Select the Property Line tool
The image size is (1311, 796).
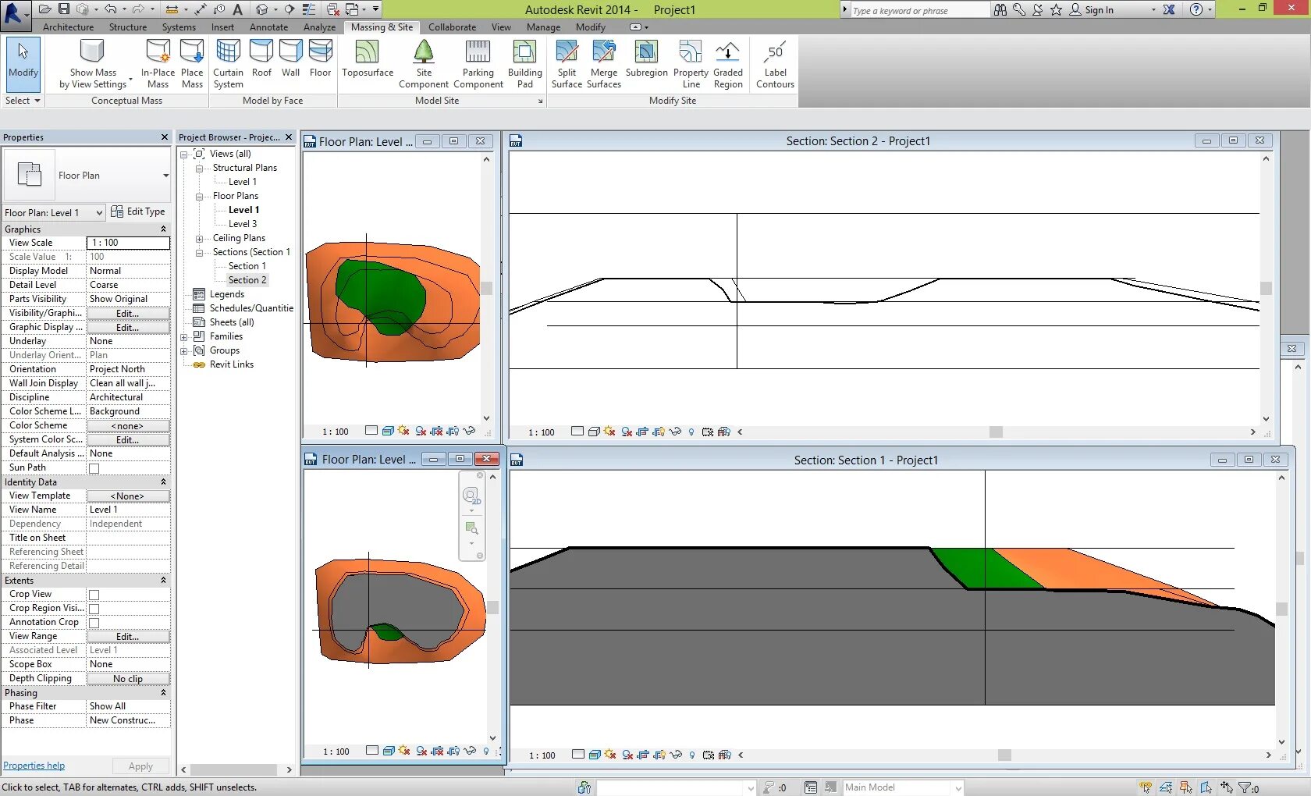pos(691,65)
